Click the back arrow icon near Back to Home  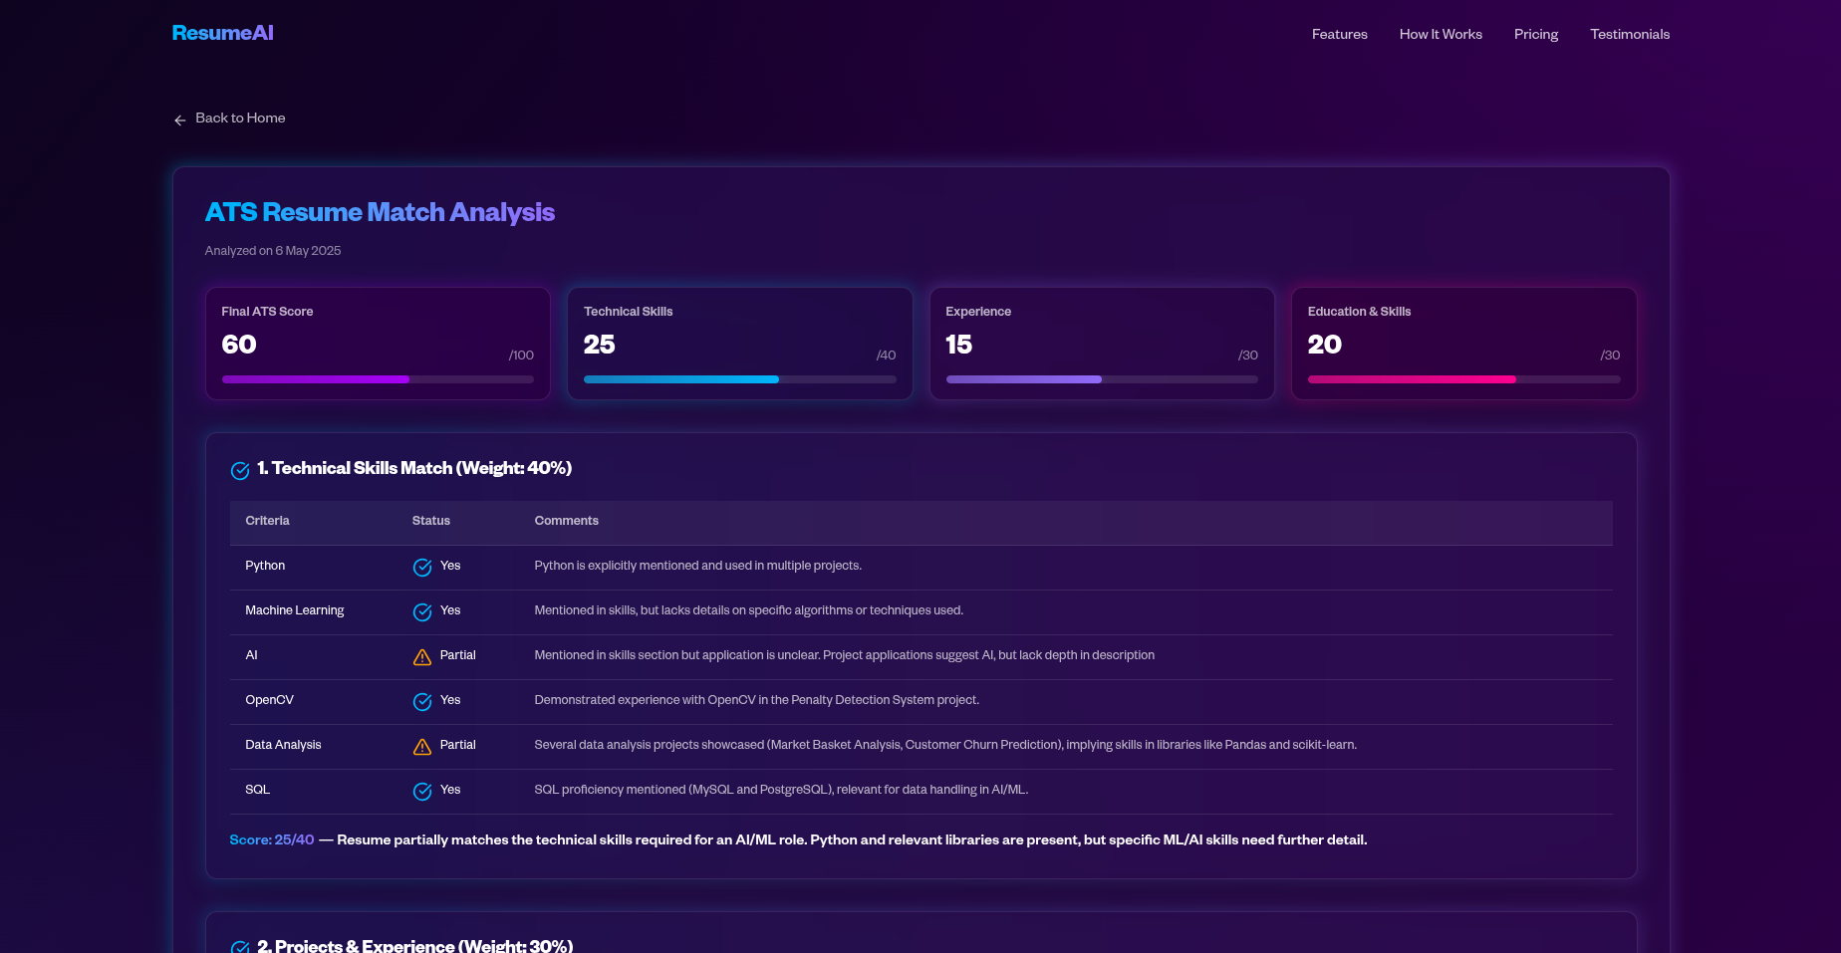[x=179, y=119]
